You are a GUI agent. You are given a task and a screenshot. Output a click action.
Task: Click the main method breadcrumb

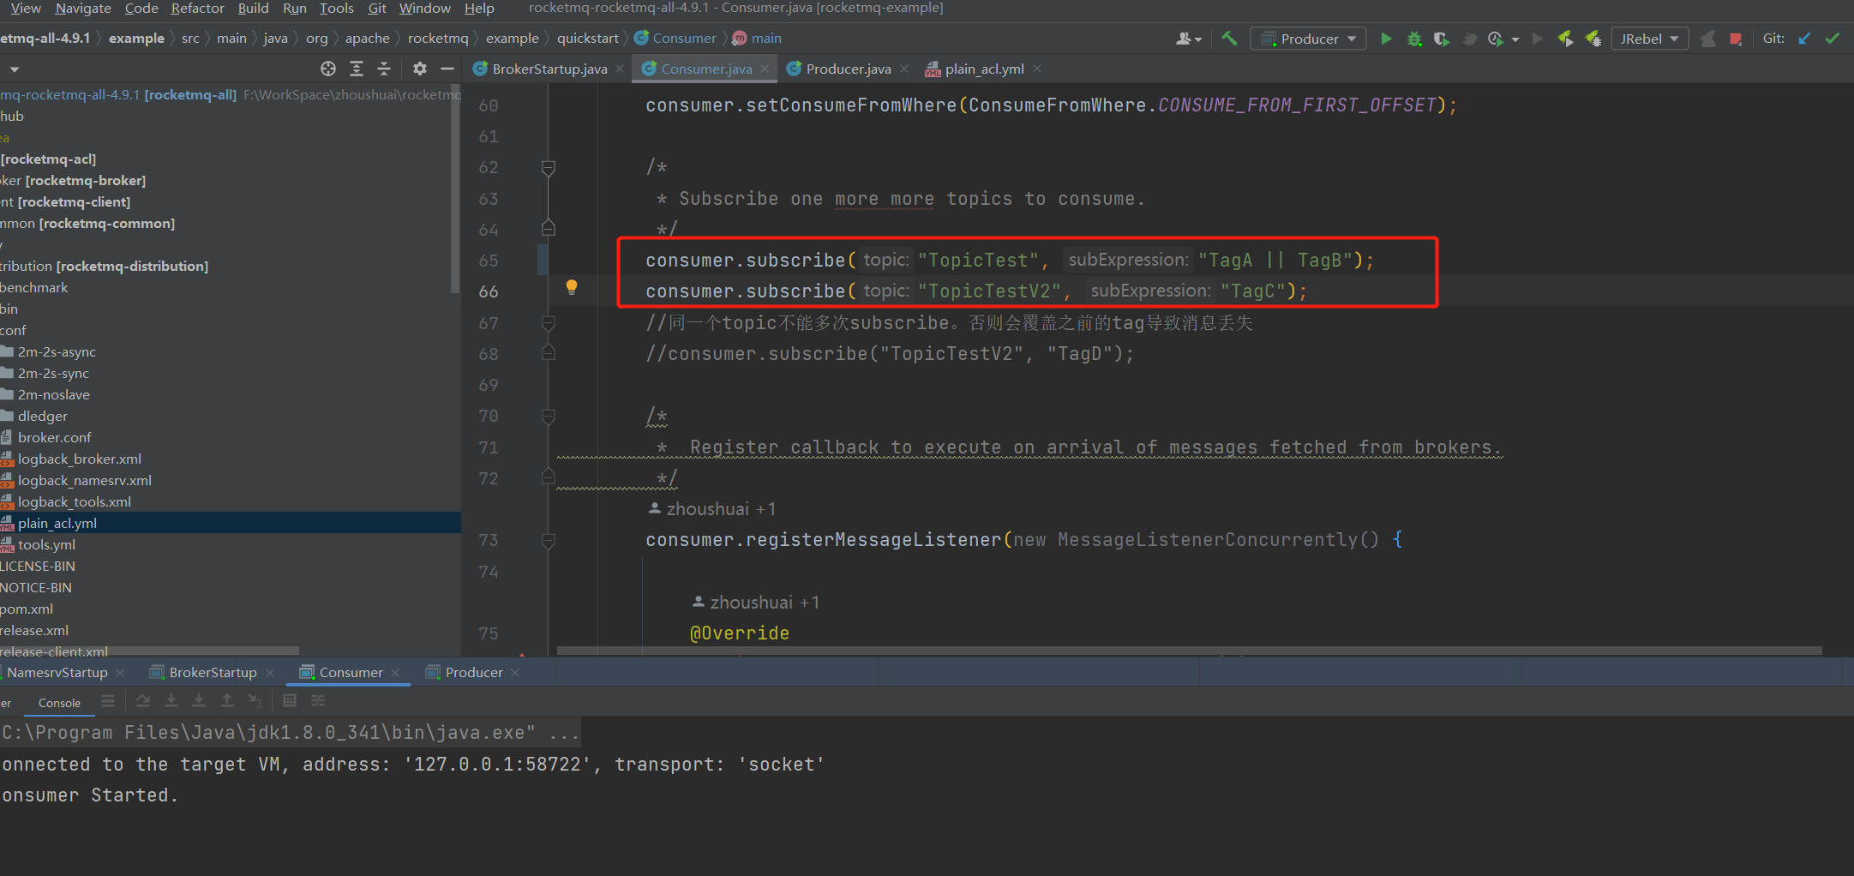(757, 39)
